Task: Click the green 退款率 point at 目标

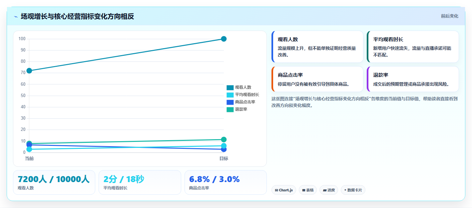Action: coord(224,140)
